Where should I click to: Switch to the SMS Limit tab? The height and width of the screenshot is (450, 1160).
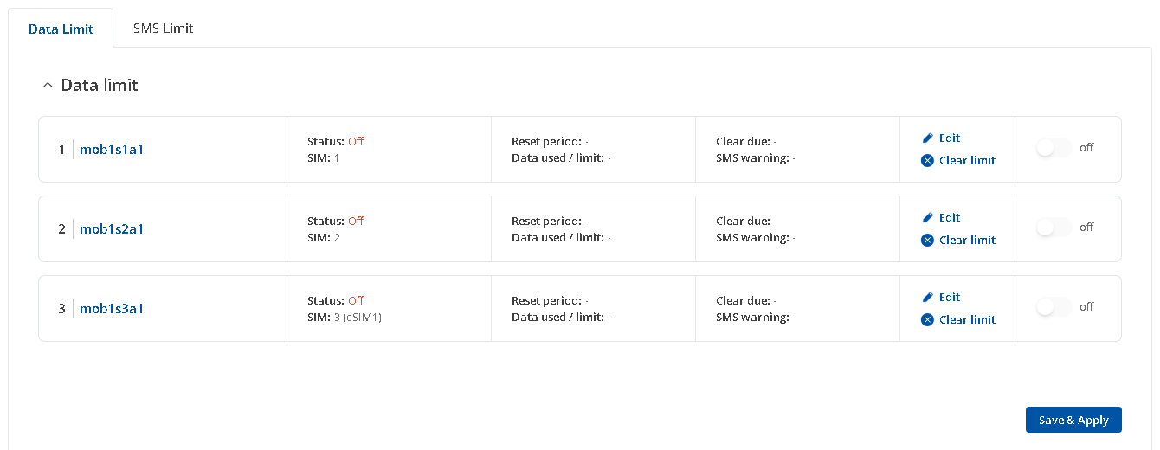coord(163,28)
